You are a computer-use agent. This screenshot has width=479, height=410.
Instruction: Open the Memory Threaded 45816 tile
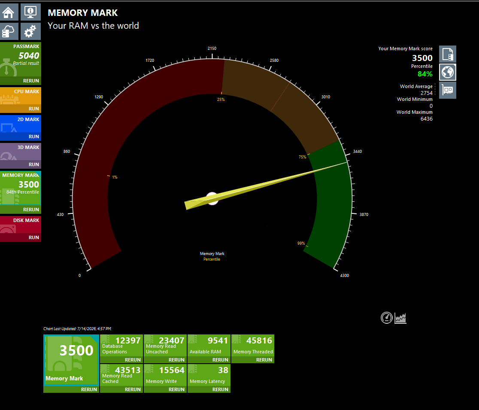point(253,345)
